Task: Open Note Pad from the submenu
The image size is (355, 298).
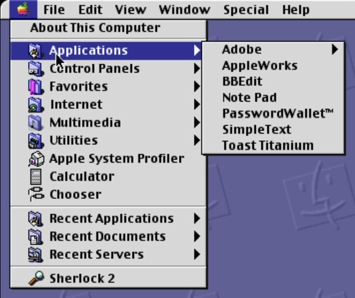Action: (273, 97)
